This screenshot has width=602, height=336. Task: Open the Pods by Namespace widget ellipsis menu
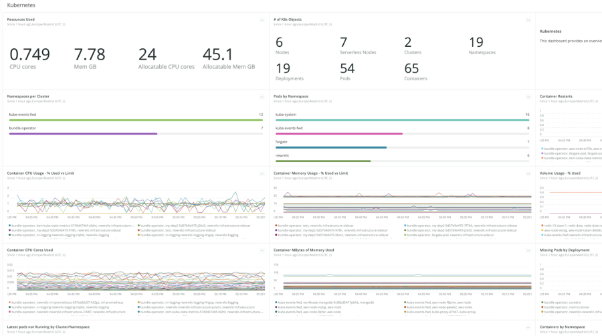[x=528, y=97]
